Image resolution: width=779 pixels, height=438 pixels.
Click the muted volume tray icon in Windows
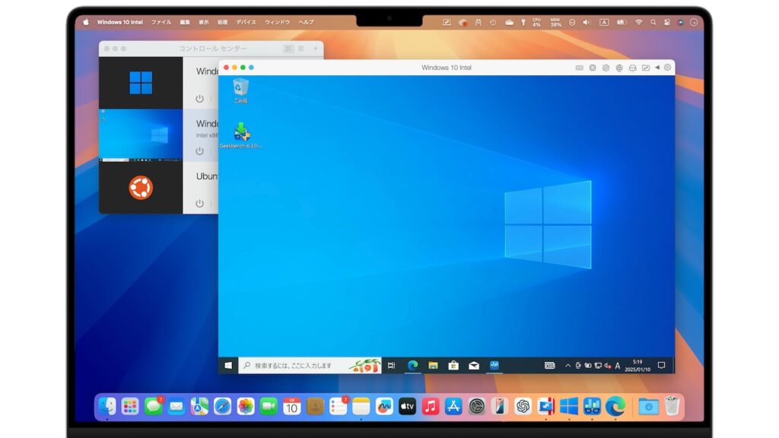coord(608,366)
